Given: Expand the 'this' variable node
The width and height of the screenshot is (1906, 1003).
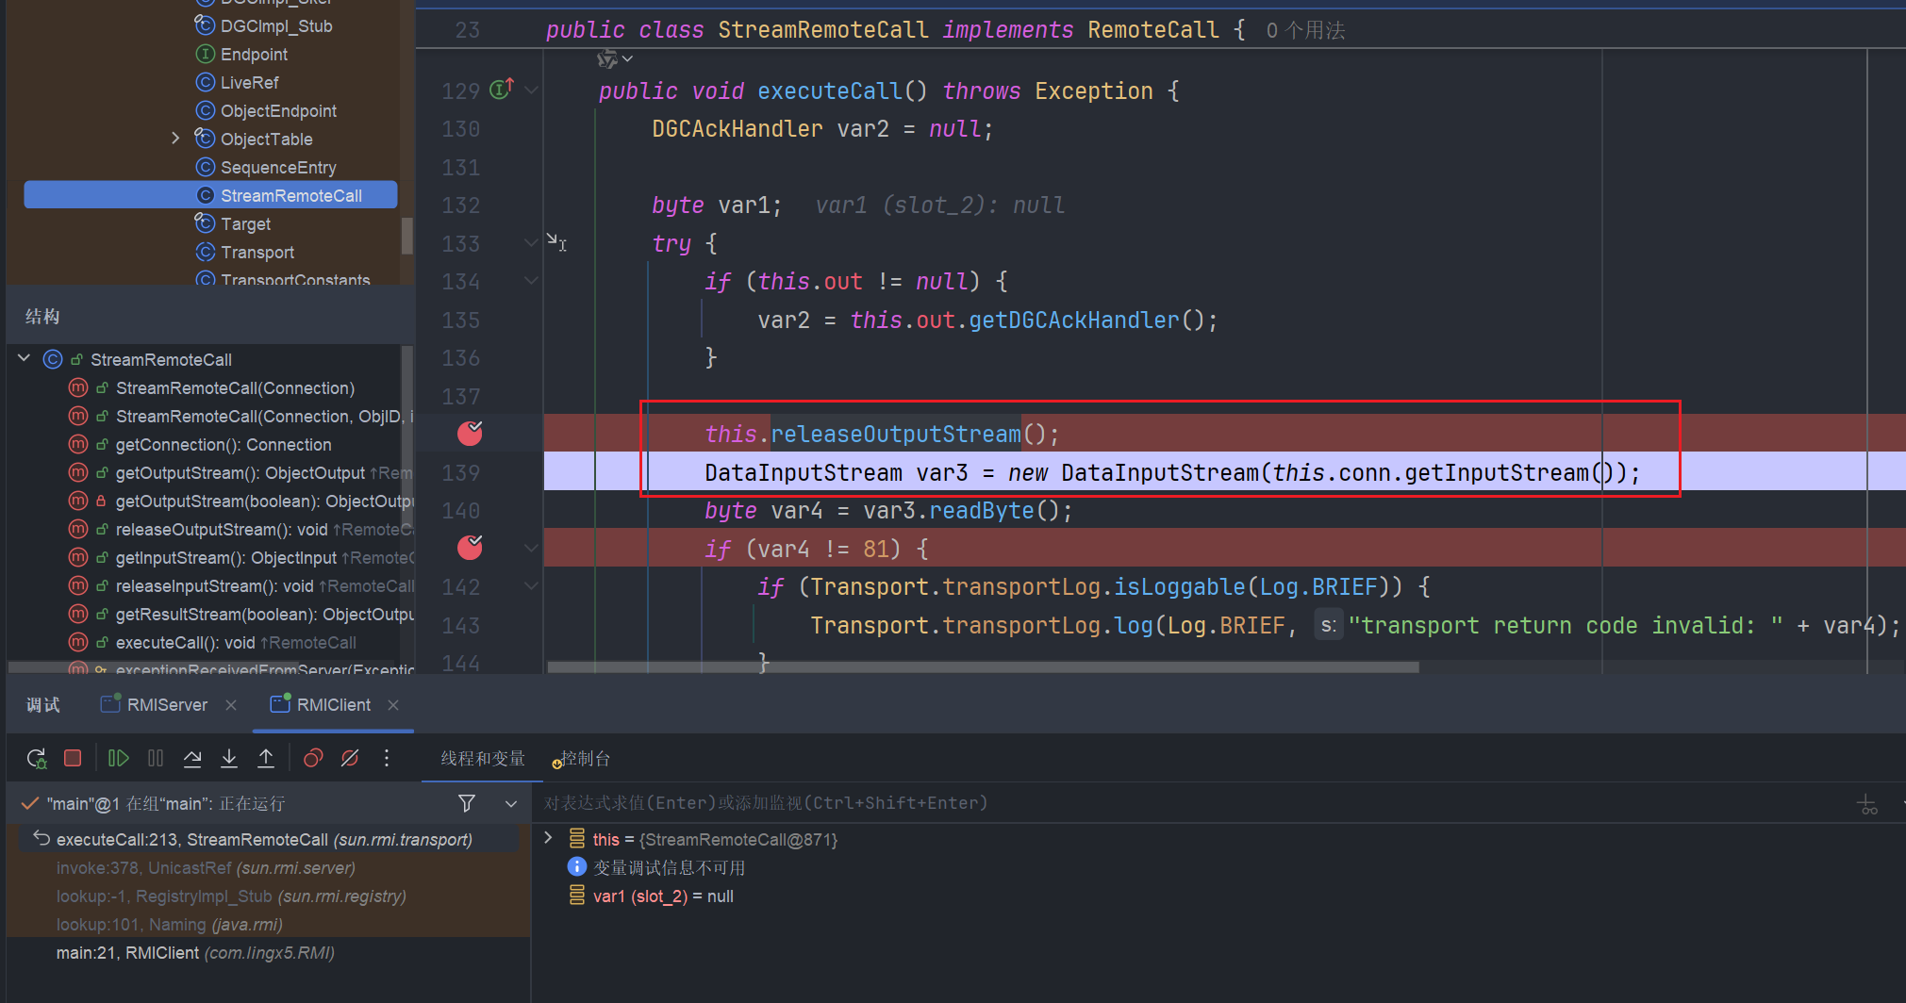Looking at the screenshot, I should [548, 838].
